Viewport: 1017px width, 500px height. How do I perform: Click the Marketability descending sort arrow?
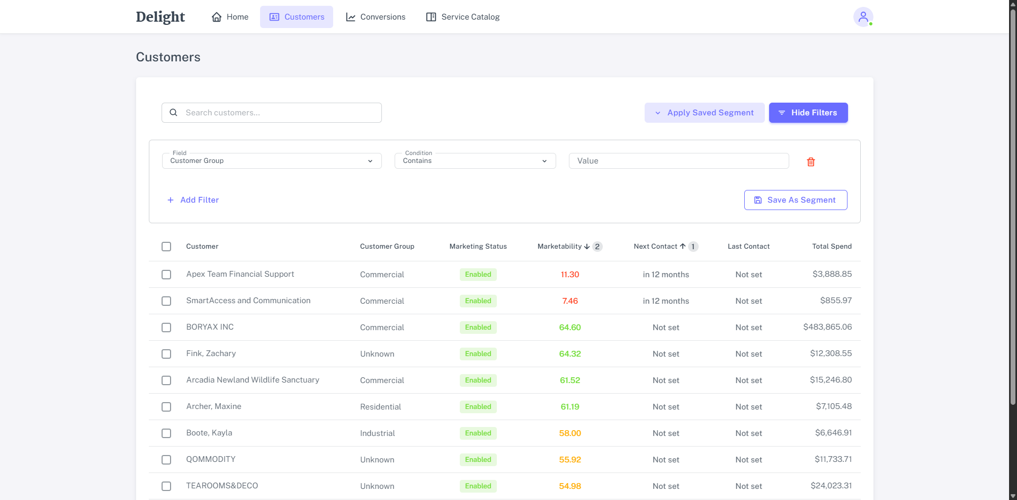[x=587, y=247]
